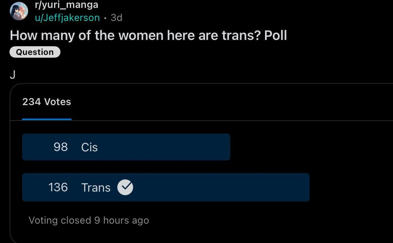Select the 234 Votes tab
Viewport: 393px width, 243px height.
[47, 102]
